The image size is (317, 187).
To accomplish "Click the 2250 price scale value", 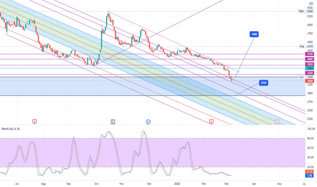I will [x=310, y=119].
